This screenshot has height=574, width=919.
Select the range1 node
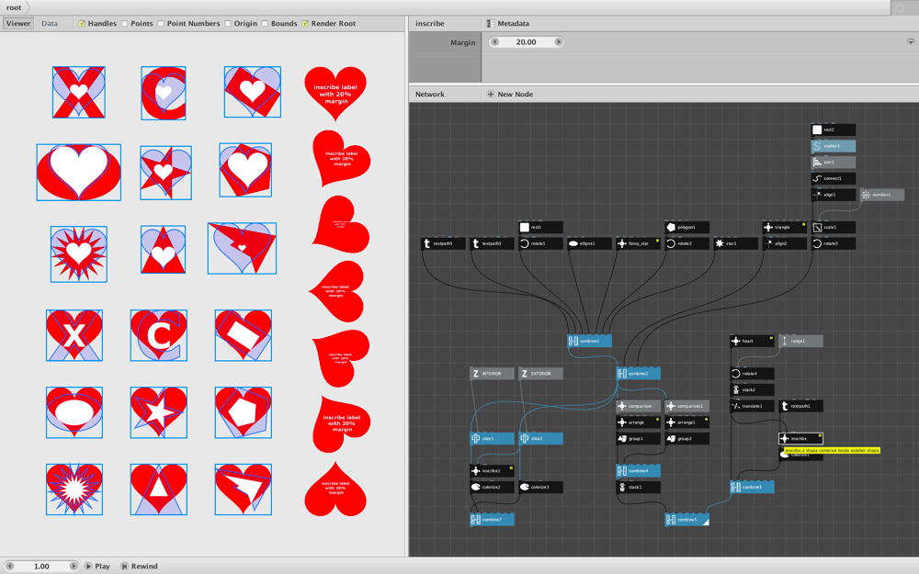click(x=800, y=341)
